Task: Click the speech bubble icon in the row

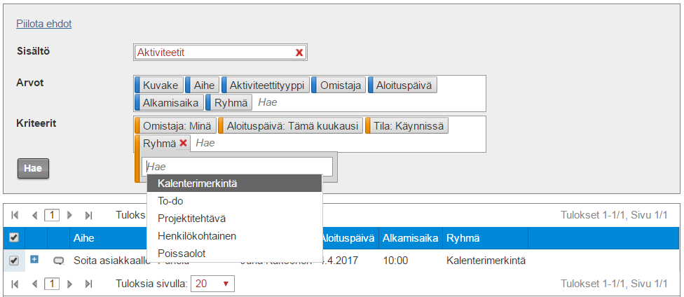Action: tap(59, 261)
